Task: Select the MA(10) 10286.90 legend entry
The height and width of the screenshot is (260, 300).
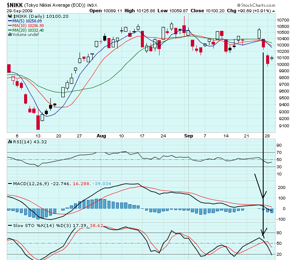Action: tap(28, 26)
